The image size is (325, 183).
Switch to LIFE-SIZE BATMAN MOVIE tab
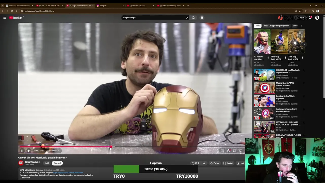[x=49, y=6]
